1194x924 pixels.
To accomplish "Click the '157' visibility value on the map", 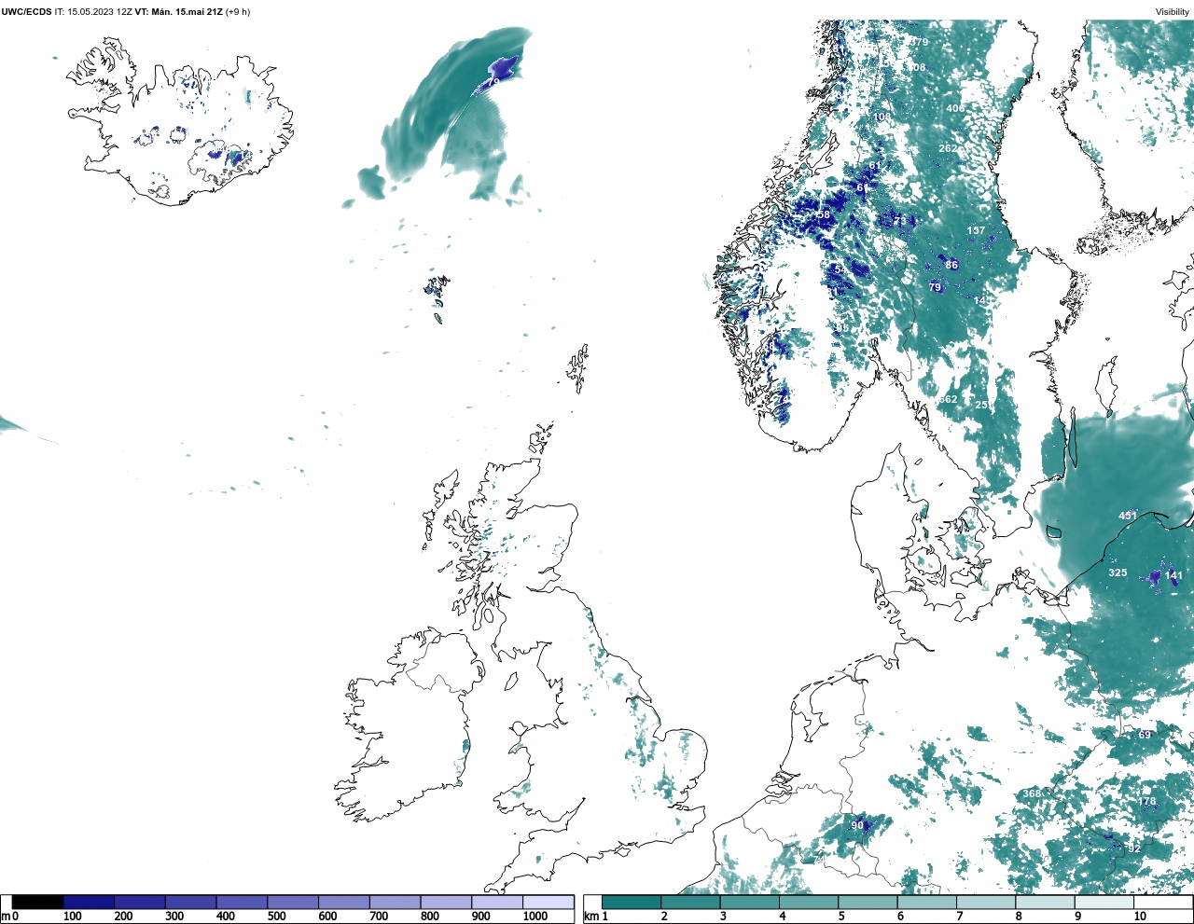I will [x=976, y=230].
